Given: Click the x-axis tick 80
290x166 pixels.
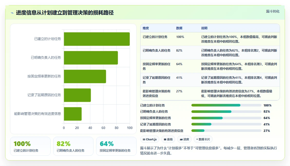Looking at the screenshot, I should point(117,128).
